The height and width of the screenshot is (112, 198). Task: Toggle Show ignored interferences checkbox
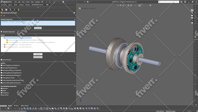coord(1,68)
